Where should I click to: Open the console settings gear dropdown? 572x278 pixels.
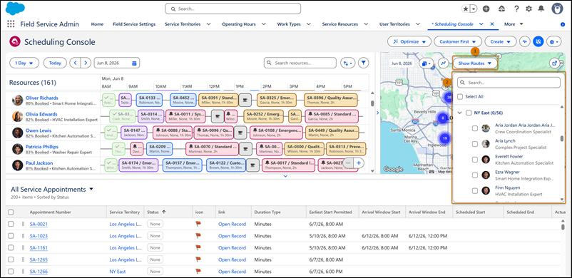pos(553,41)
